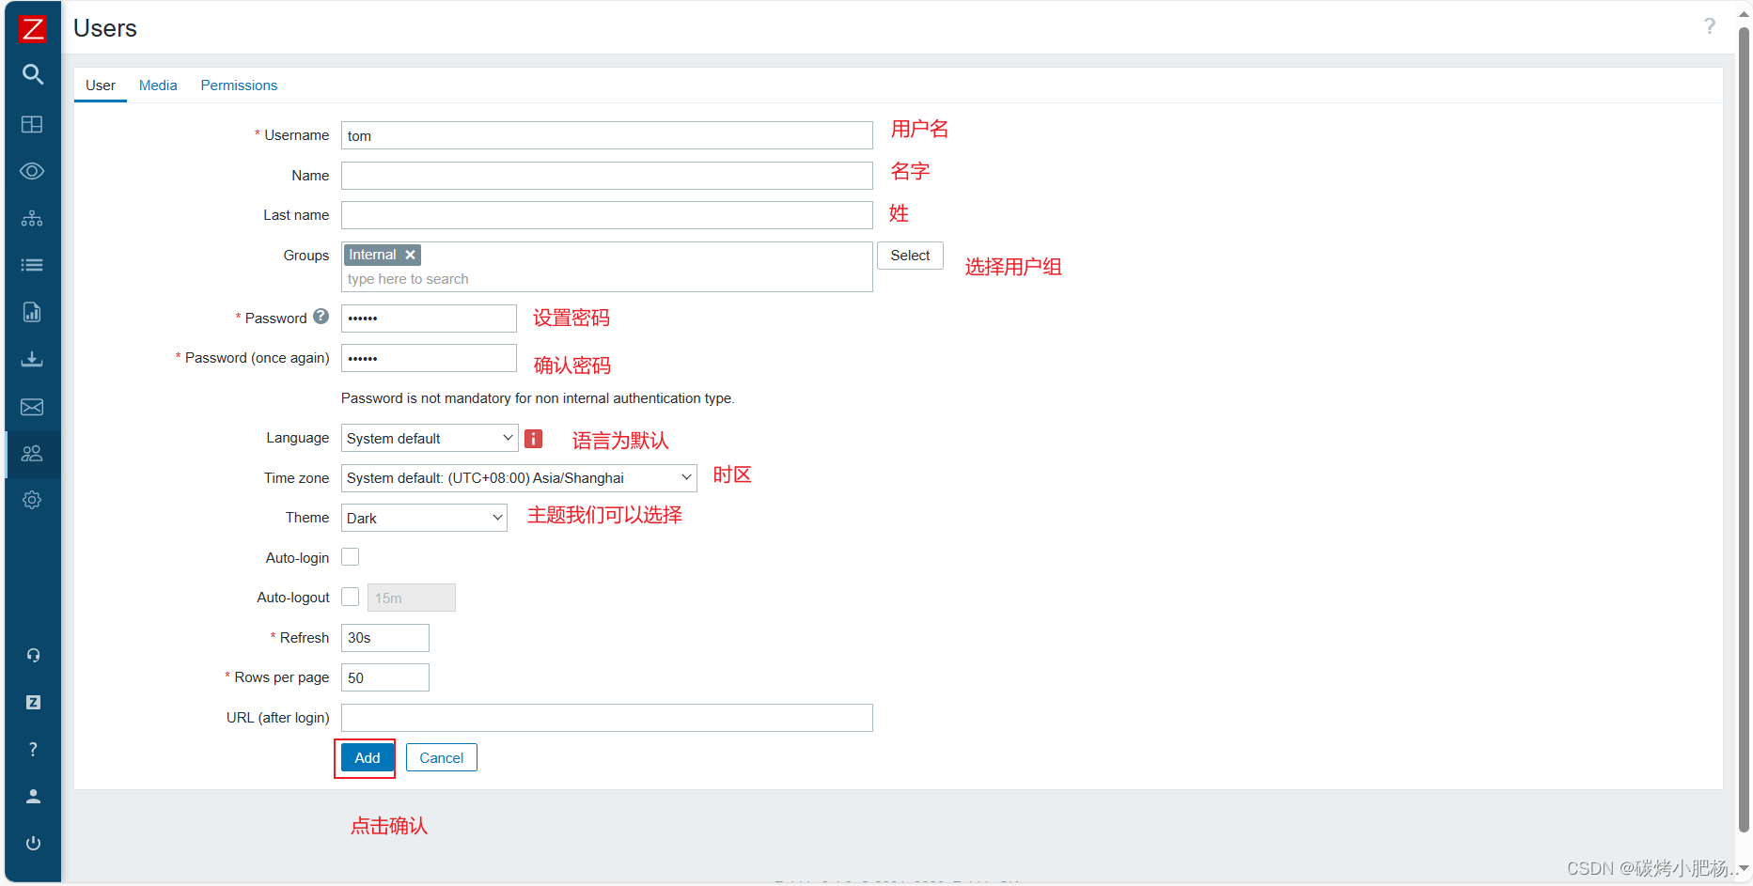
Task: Click the Auto-logout 15m field
Action: click(412, 598)
